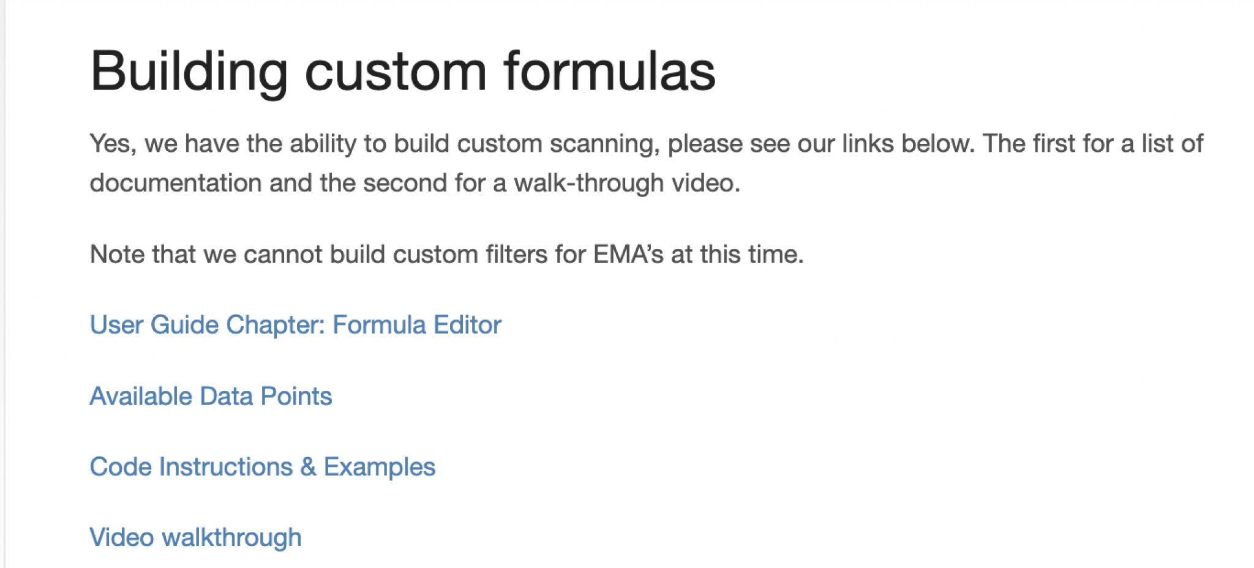1254x568 pixels.
Task: Follow the Code Instructions & Examples link
Action: tap(262, 467)
